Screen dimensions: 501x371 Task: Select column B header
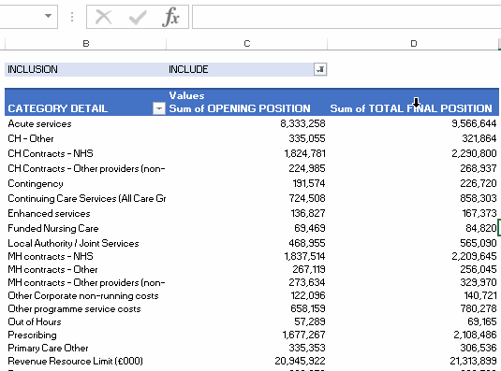85,44
